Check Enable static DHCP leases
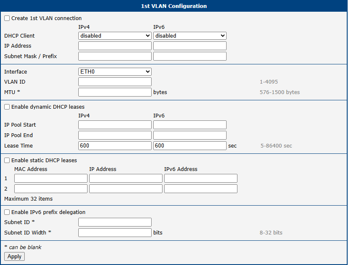Viewport: 348px width, 265px height. coord(7,160)
